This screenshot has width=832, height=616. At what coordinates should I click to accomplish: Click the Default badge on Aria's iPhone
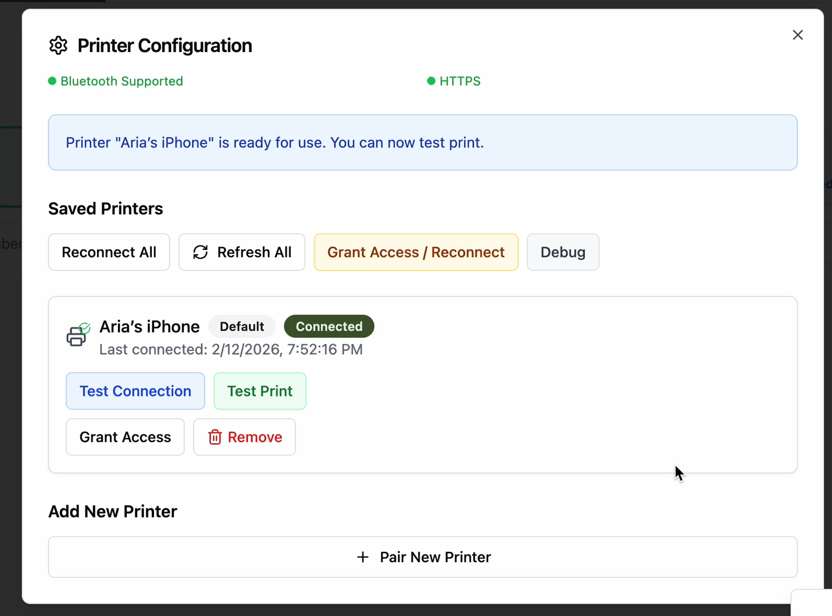242,326
